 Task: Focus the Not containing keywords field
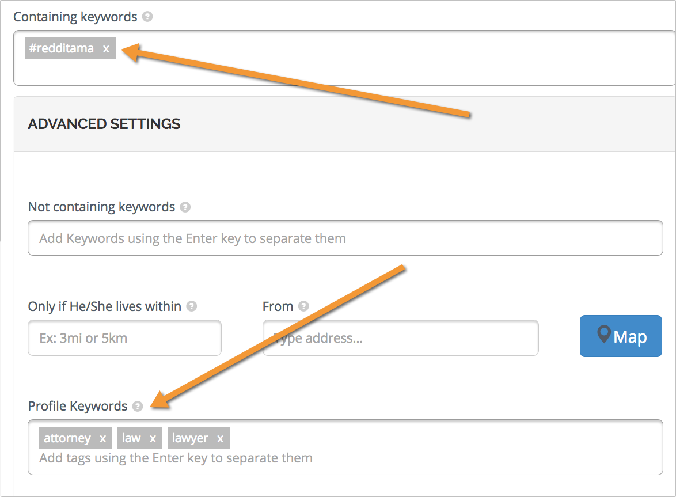(345, 238)
